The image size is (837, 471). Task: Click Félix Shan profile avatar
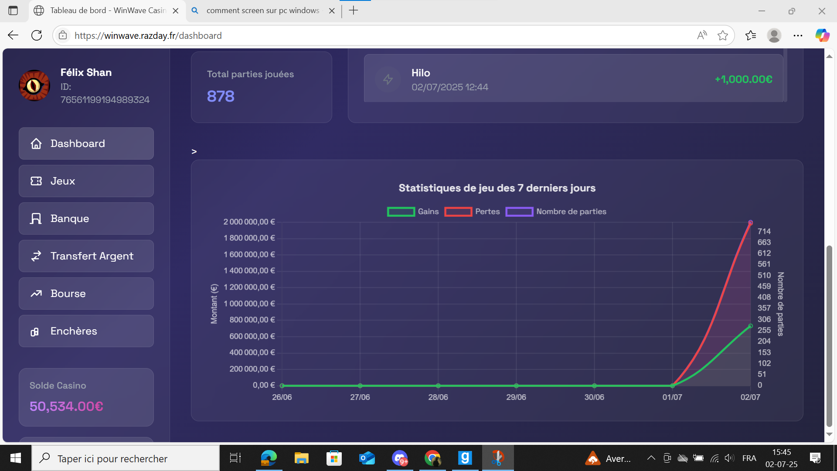click(x=34, y=85)
